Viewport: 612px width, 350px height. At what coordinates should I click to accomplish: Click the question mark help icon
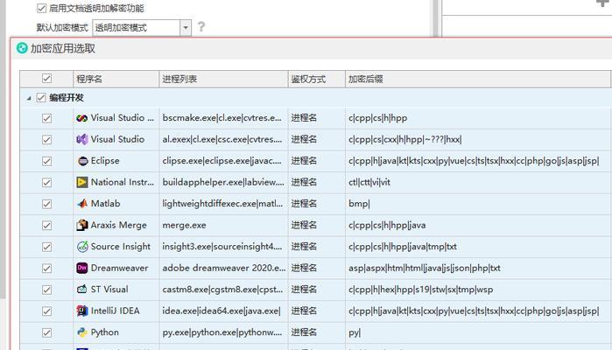pos(201,27)
